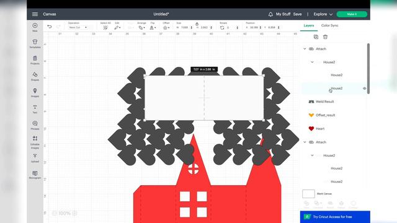
Task: Click the Weld Result layer icon
Action: pos(311,102)
